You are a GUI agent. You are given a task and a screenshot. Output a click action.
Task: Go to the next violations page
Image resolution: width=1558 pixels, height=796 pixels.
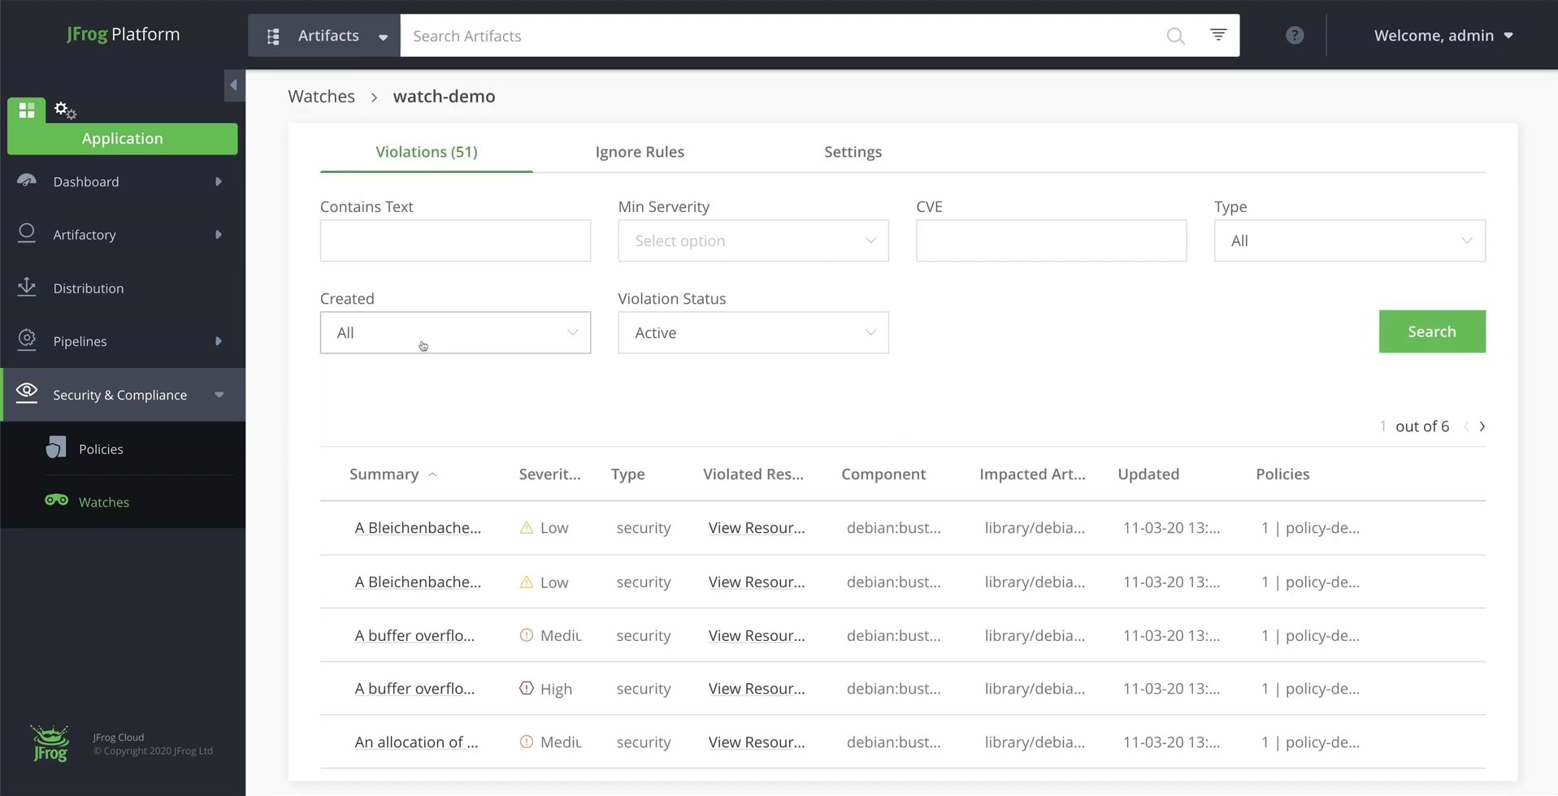1482,426
